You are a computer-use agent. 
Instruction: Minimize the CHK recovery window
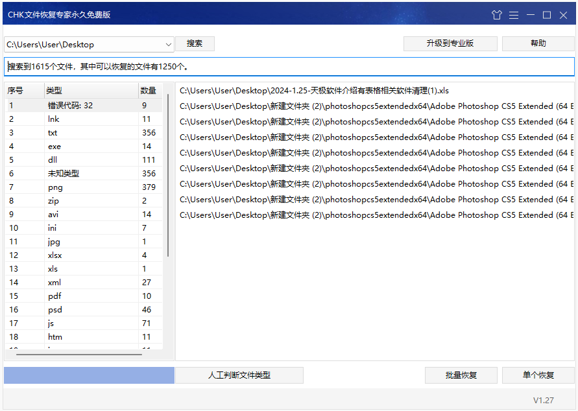point(531,15)
